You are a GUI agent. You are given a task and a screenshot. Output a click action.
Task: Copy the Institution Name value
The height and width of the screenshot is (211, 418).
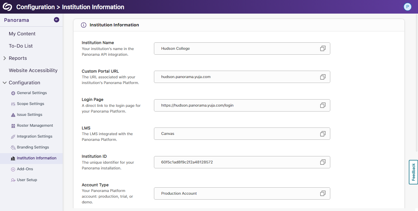point(323,49)
